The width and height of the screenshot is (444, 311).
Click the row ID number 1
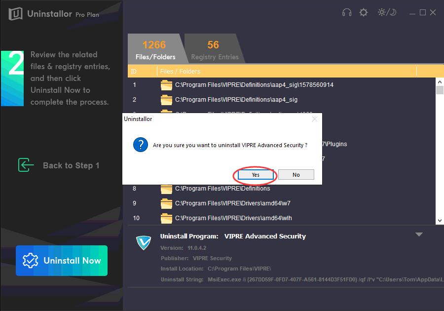[135, 85]
